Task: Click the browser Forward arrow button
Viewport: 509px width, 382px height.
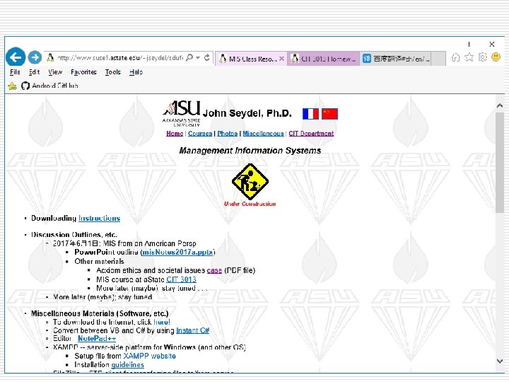Action: click(x=35, y=57)
